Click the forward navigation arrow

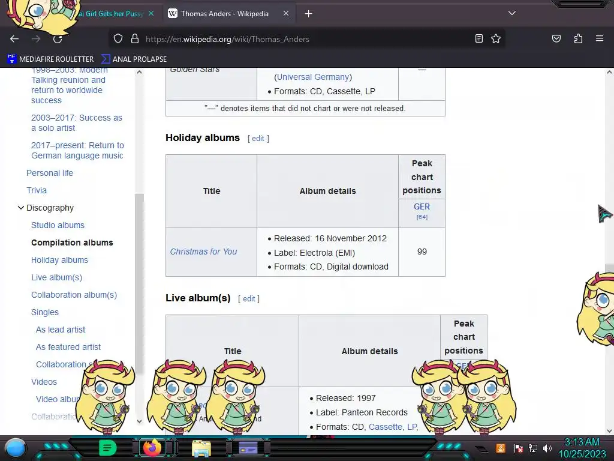[x=36, y=39]
